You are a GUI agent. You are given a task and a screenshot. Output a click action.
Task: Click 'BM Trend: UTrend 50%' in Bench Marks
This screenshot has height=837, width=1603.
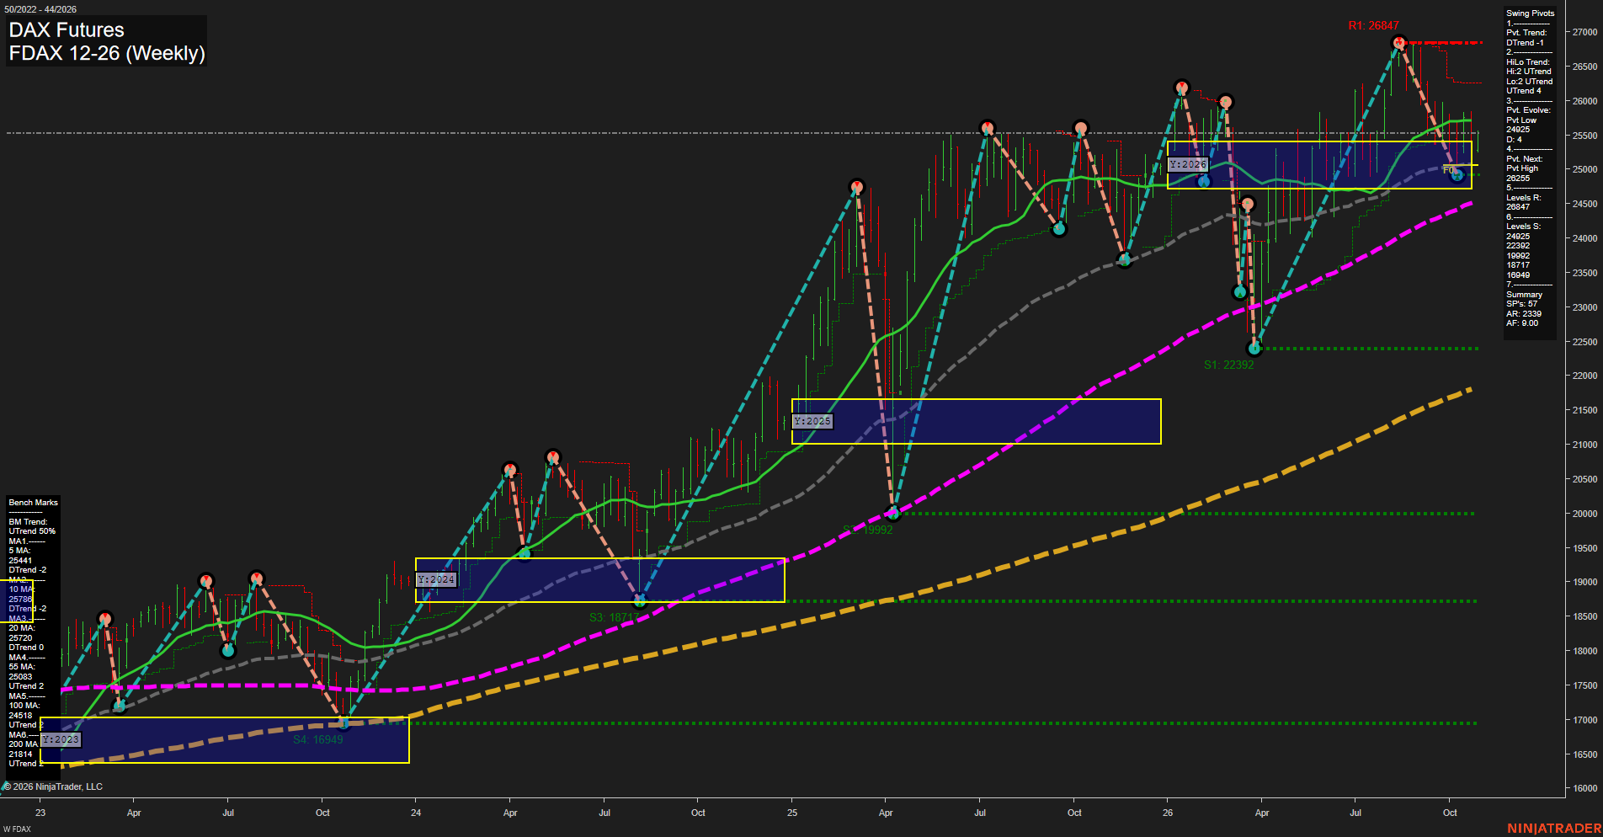click(x=32, y=526)
